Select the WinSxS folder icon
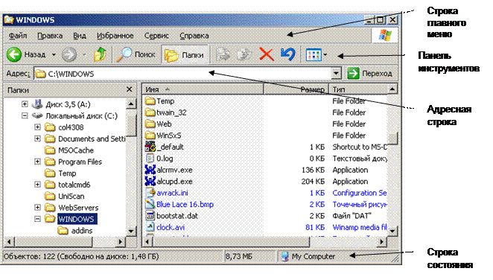This screenshot has height=280, width=493. [150, 136]
